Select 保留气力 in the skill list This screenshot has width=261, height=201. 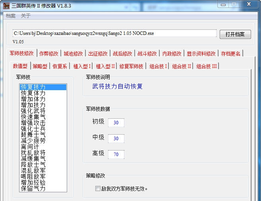pyautogui.click(x=43, y=188)
